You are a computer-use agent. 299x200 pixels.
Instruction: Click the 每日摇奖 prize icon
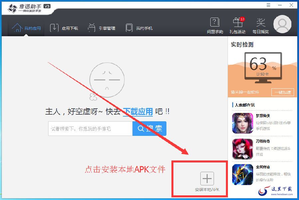click(261, 23)
